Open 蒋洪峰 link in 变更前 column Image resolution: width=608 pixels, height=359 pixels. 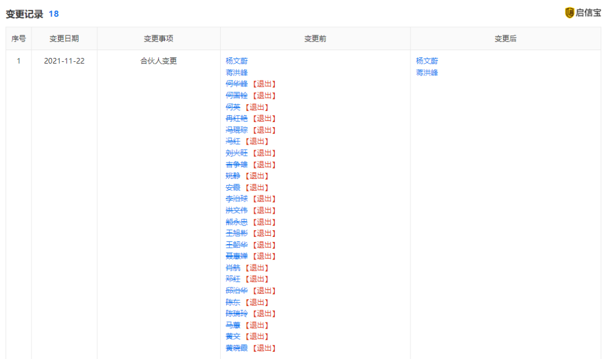coord(236,73)
